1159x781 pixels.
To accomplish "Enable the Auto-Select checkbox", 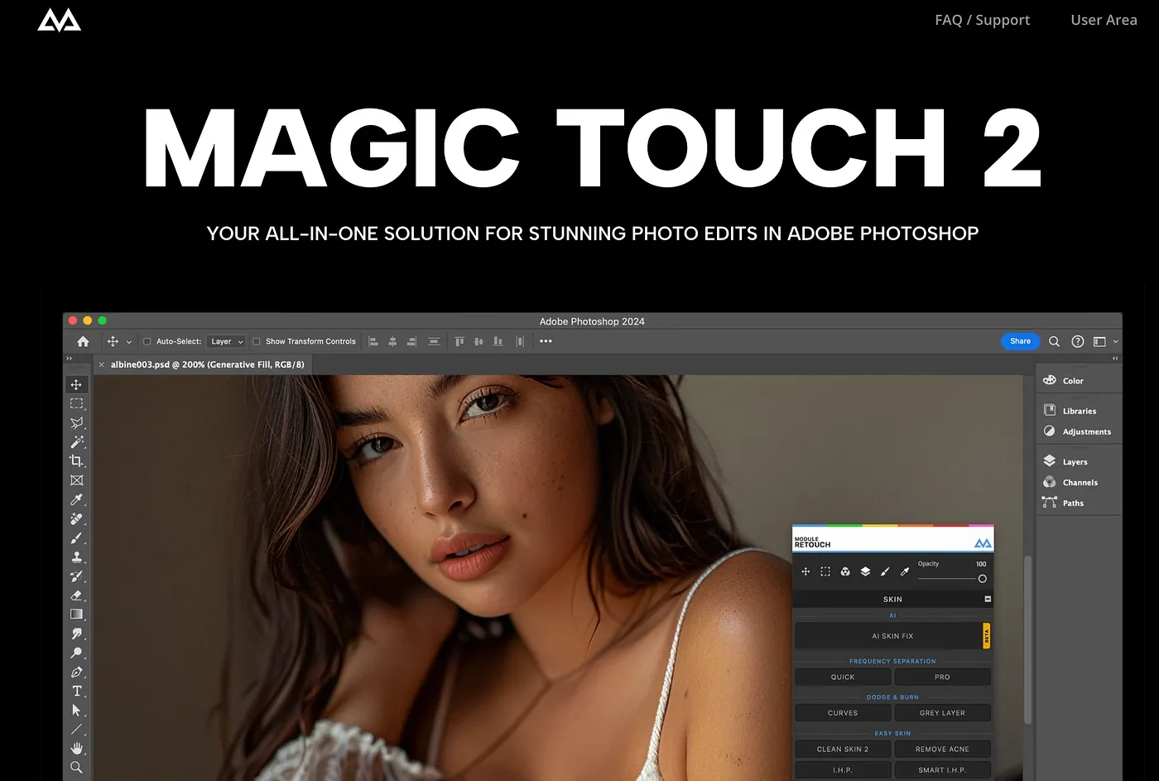I will (x=147, y=341).
